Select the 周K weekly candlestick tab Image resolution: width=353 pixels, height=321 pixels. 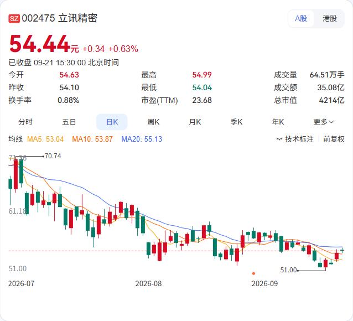point(153,122)
